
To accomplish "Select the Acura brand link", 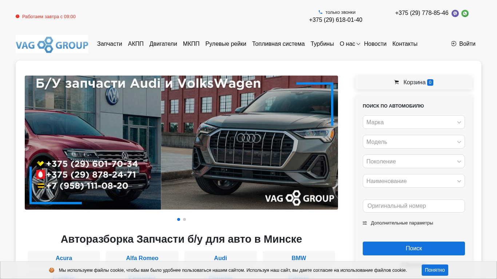I will tap(64, 258).
